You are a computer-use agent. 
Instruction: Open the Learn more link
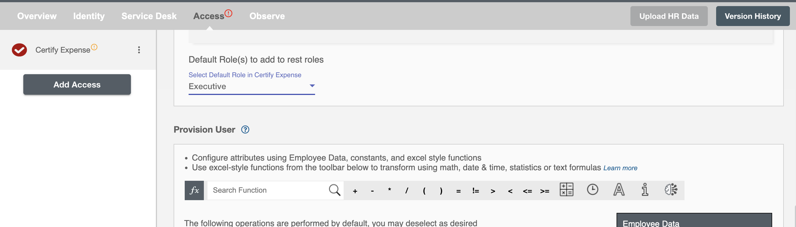[620, 168]
